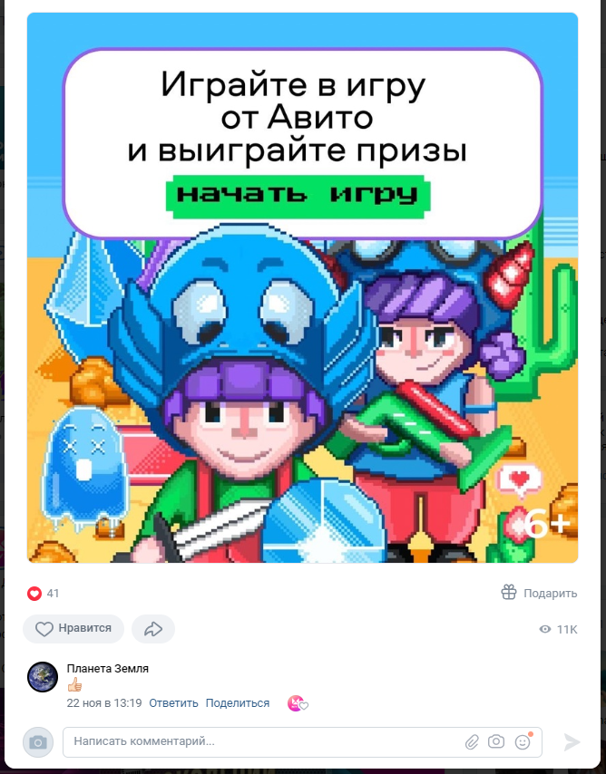Click the camera icon inside the comment field
606x774 pixels.
point(496,741)
